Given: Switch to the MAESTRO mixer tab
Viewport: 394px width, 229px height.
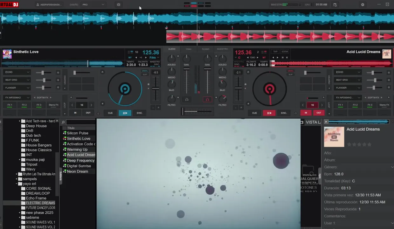Looking at the screenshot, I should coord(222,49).
